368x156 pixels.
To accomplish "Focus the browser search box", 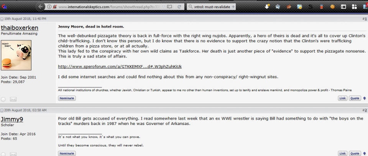I will pyautogui.click(x=211, y=7).
